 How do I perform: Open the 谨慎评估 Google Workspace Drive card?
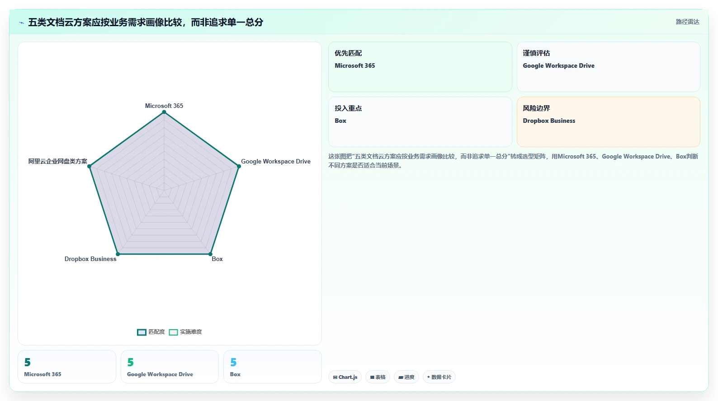[x=609, y=67]
